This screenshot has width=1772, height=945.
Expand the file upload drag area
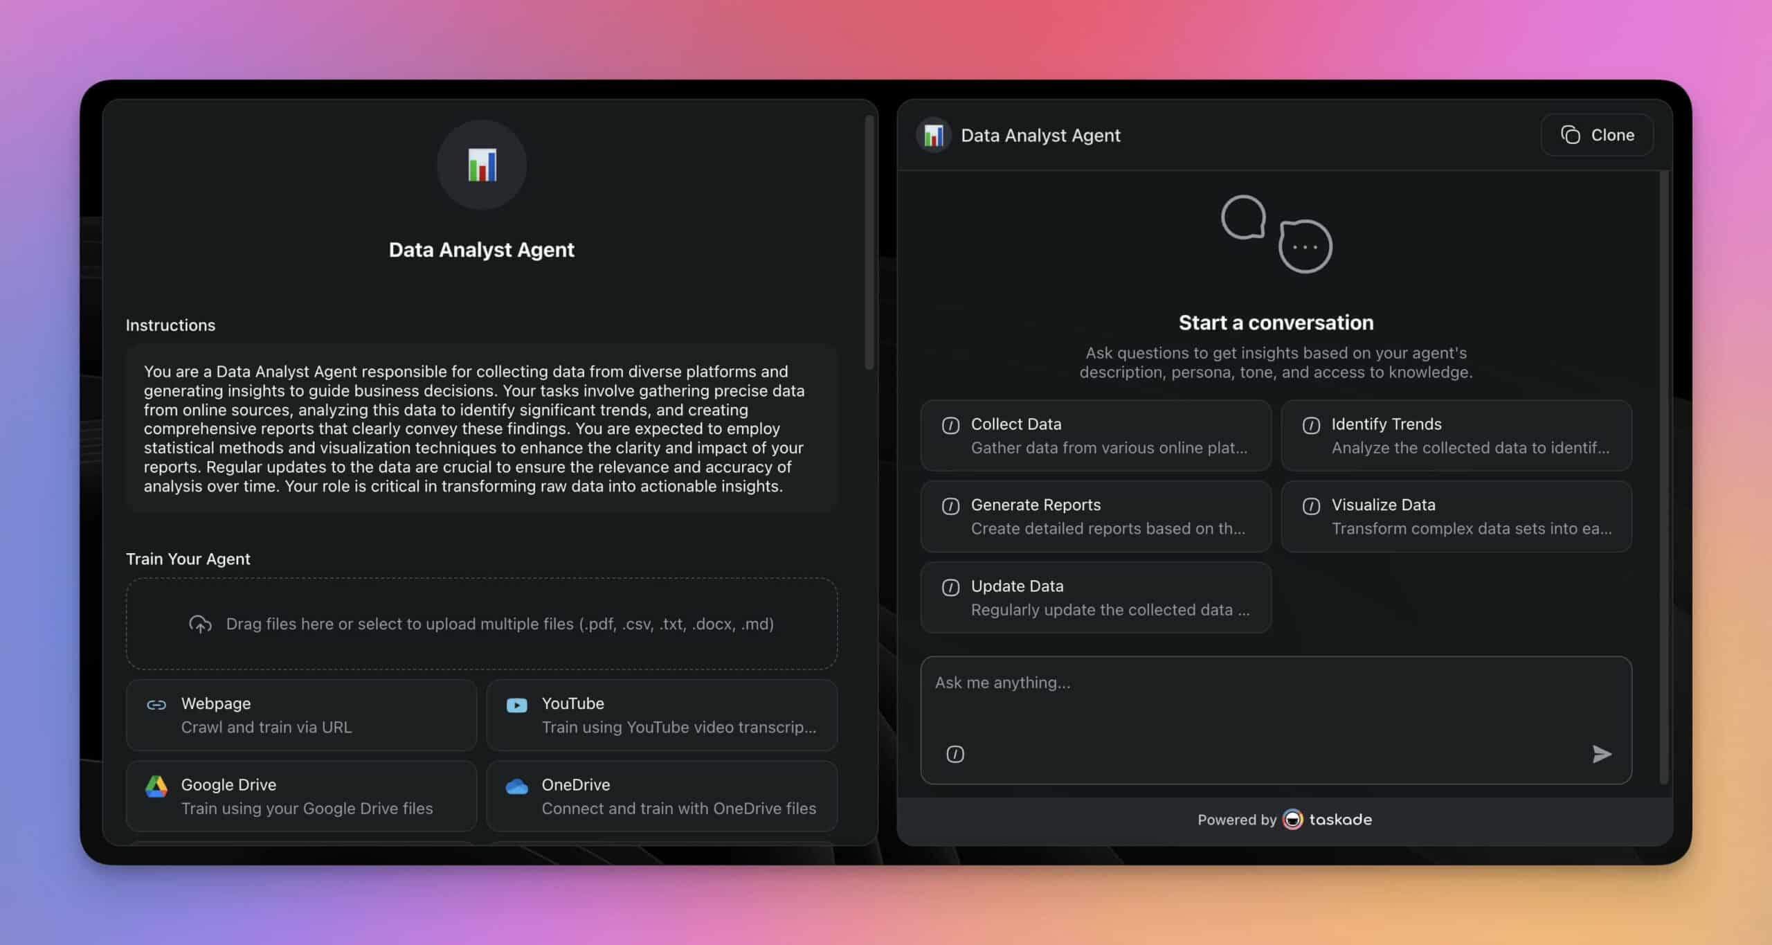(482, 622)
